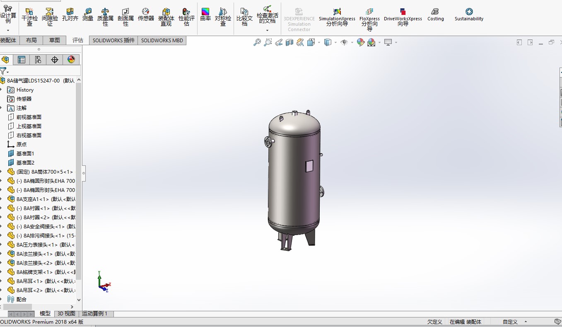Viewport: 562px width, 327px height.
Task: Switch to the 运动算例 1 tab
Action: click(94, 314)
